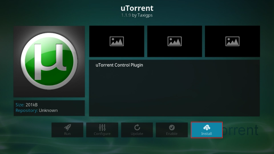Open the Configure settings button
This screenshot has height=154, width=274.
click(102, 130)
